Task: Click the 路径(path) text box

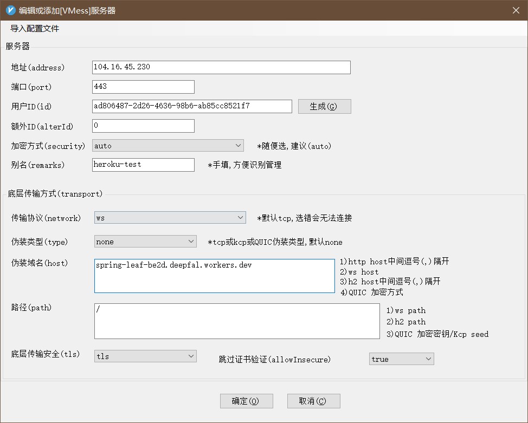Action: coord(237,321)
